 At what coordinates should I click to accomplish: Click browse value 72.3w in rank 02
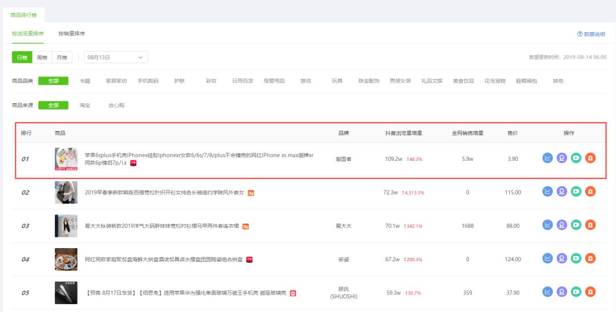tap(391, 193)
